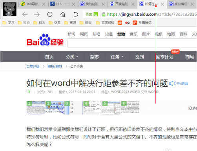The width and height of the screenshot is (197, 151).
Task: Open the 听 希腊神话 bookmark
Action: 142,23
